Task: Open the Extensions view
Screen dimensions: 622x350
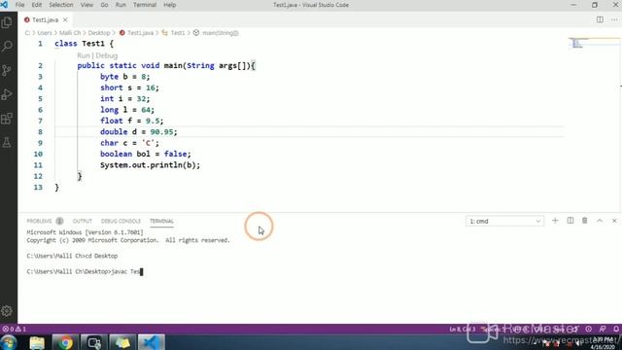Action: tap(7, 119)
